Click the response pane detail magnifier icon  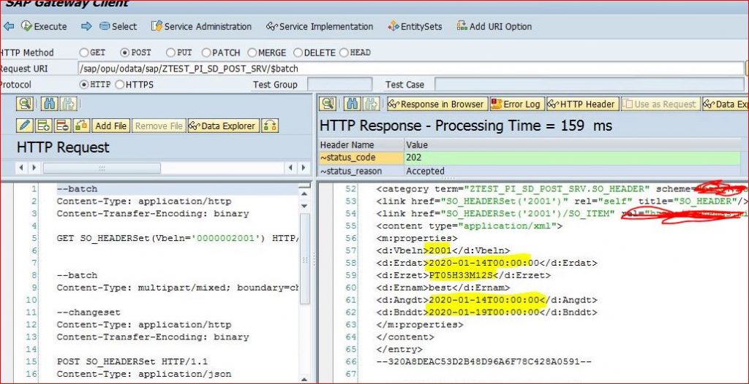[x=328, y=104]
